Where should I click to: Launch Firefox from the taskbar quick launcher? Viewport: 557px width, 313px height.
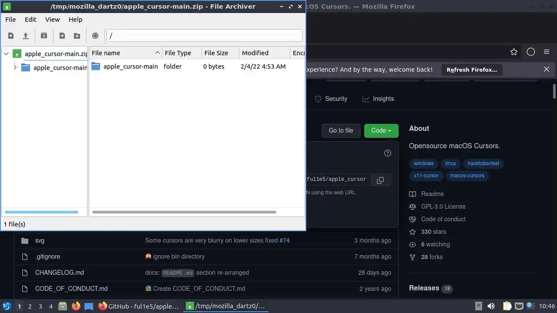click(x=76, y=306)
